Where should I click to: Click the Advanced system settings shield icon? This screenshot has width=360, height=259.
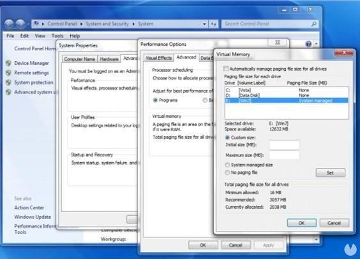pos(8,92)
